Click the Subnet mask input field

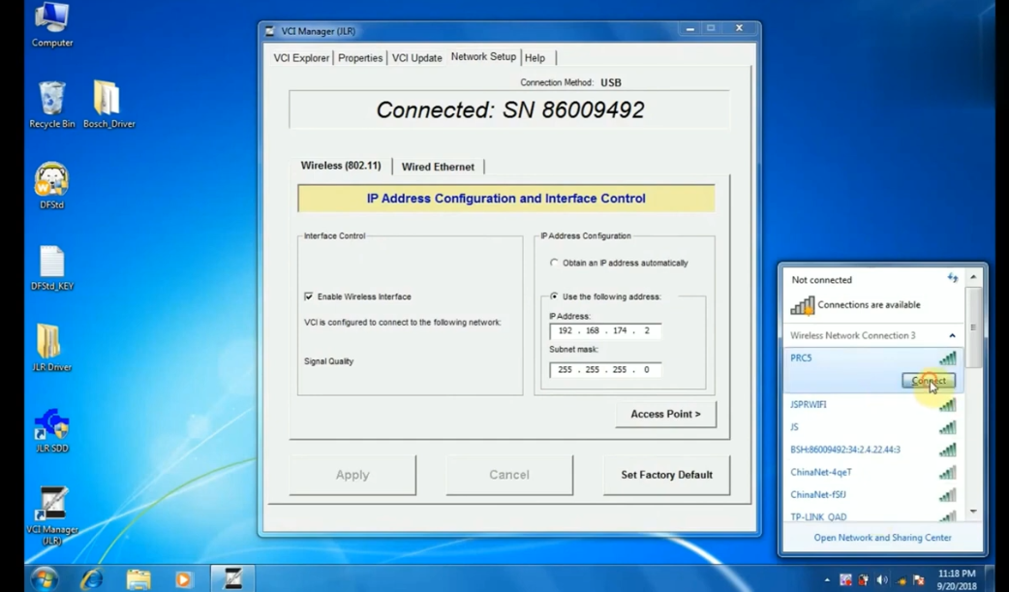pos(605,370)
